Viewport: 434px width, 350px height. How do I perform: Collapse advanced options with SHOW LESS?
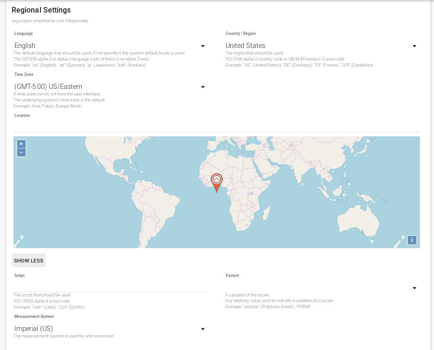coord(28,261)
